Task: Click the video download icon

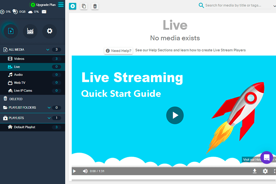Action: tap(254, 171)
